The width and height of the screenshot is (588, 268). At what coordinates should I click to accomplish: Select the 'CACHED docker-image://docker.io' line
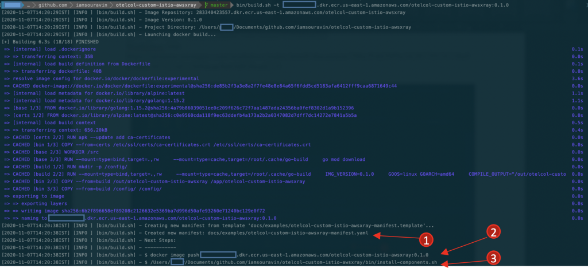click(200, 86)
